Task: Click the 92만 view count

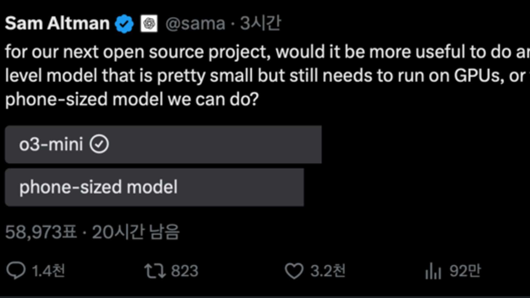Action: tap(465, 271)
